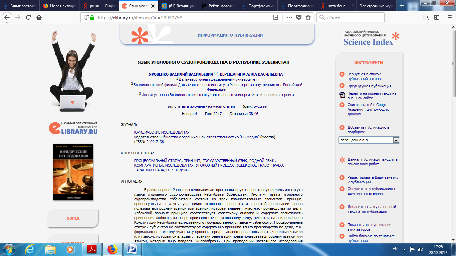Click the eLIBRARY.RU logo

[x=73, y=128]
